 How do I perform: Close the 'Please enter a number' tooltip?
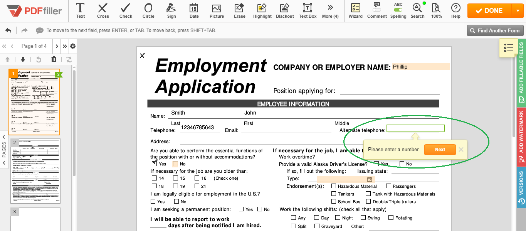pyautogui.click(x=461, y=150)
